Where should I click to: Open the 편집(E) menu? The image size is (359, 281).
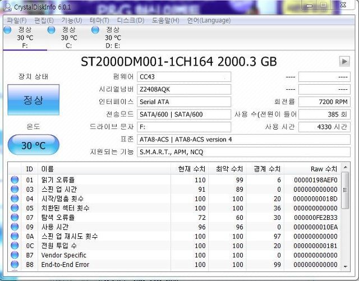point(44,21)
